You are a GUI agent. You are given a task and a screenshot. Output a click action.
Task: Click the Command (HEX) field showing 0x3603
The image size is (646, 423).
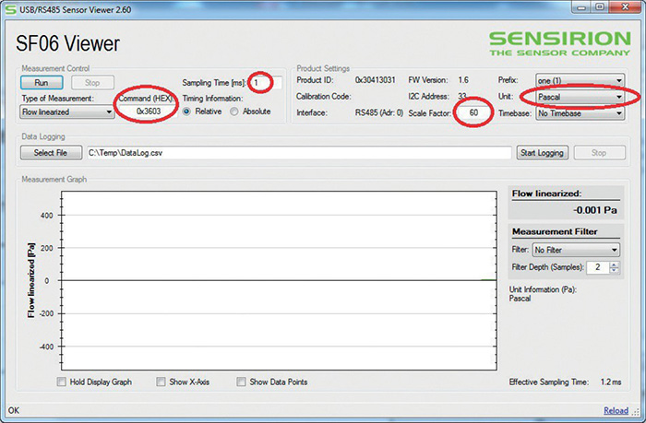coord(149,112)
